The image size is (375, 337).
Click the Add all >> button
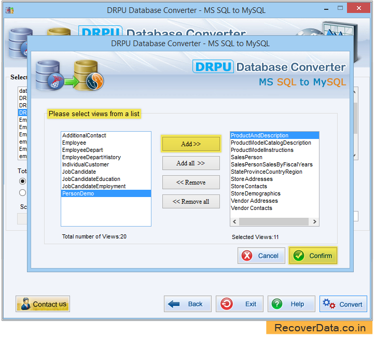(191, 163)
